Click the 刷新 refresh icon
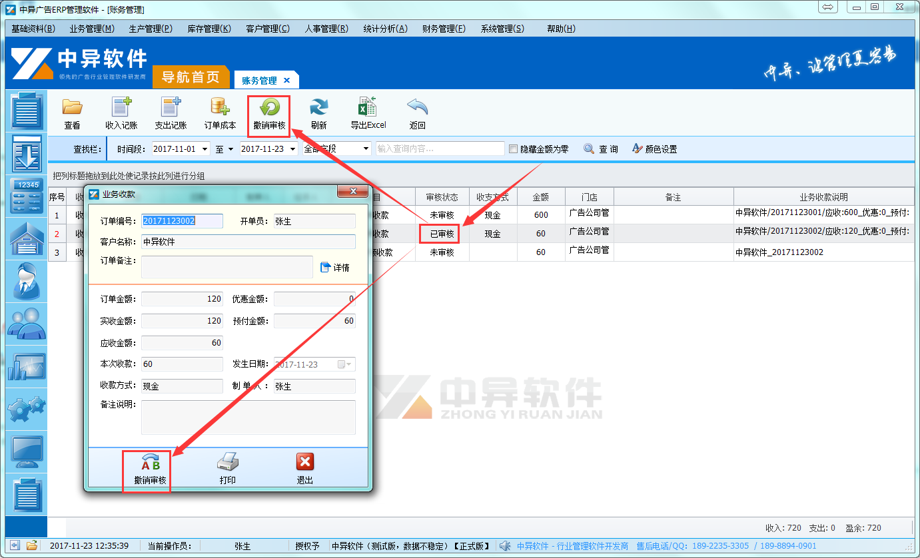This screenshot has height=558, width=920. (x=318, y=108)
